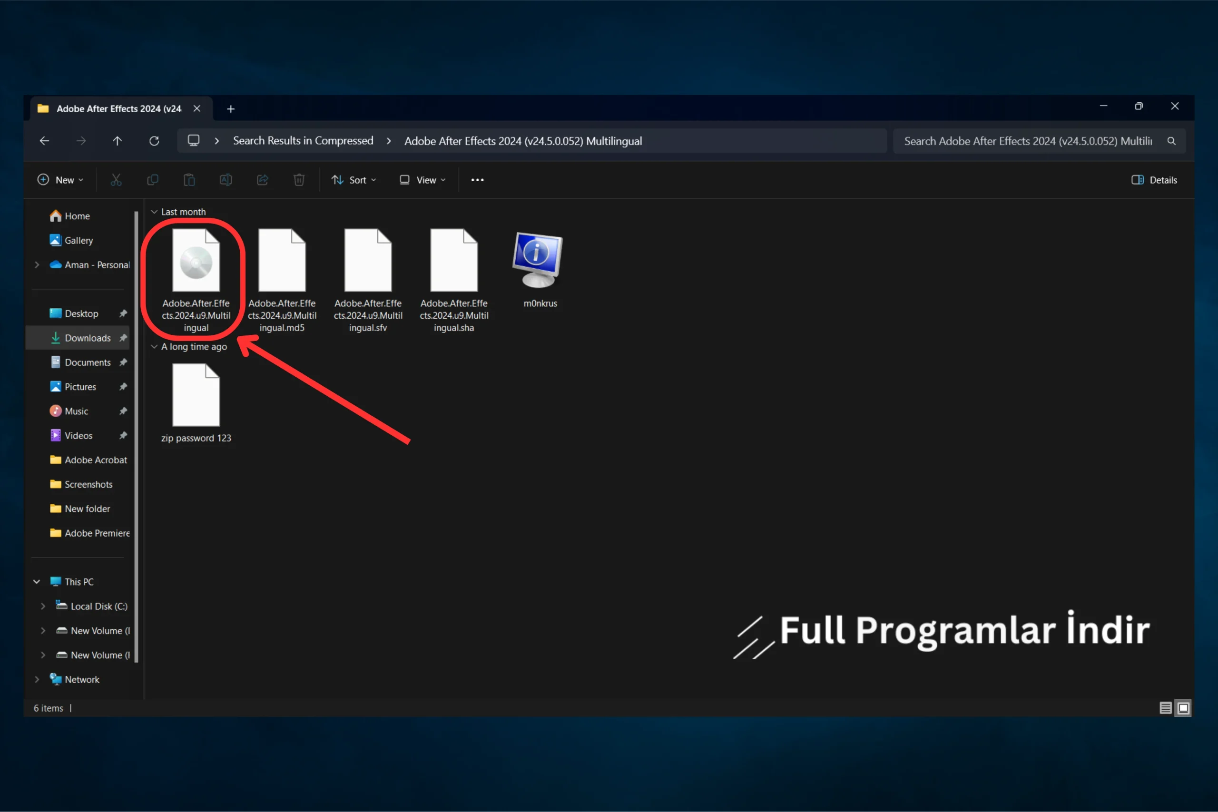Screen dimensions: 1218x812
Task: Click the Cut scissors icon
Action: [116, 180]
